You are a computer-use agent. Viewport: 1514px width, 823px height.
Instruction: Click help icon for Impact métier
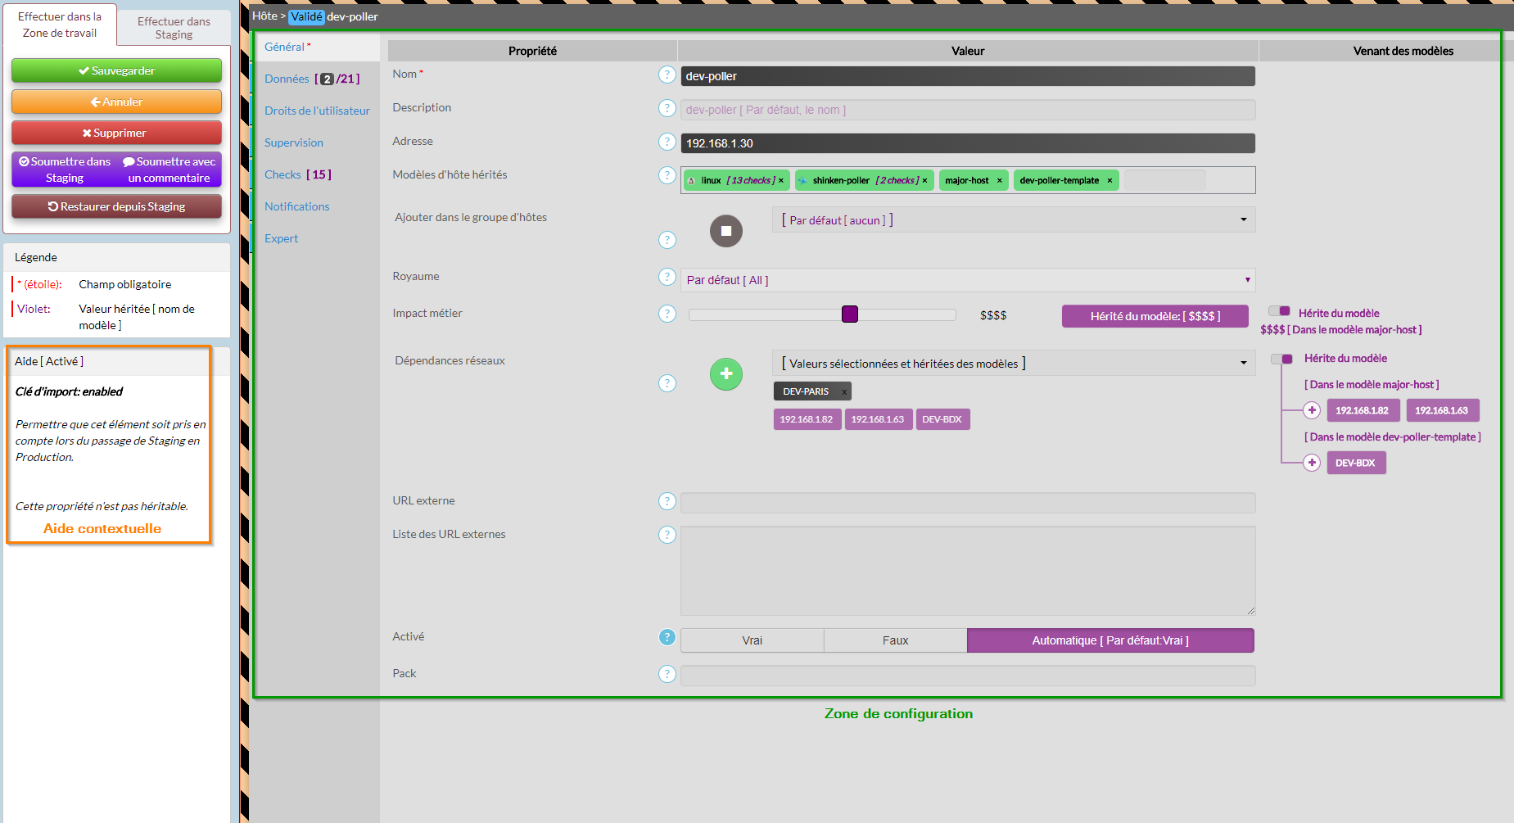tap(667, 314)
